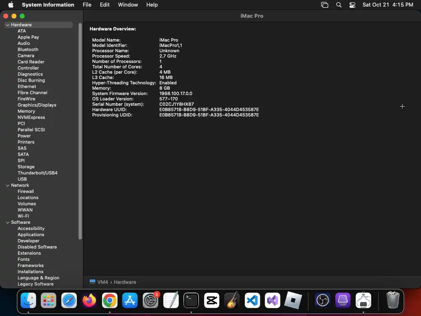Image resolution: width=421 pixels, height=316 pixels.
Task: Open the App Store icon
Action: tap(130, 300)
